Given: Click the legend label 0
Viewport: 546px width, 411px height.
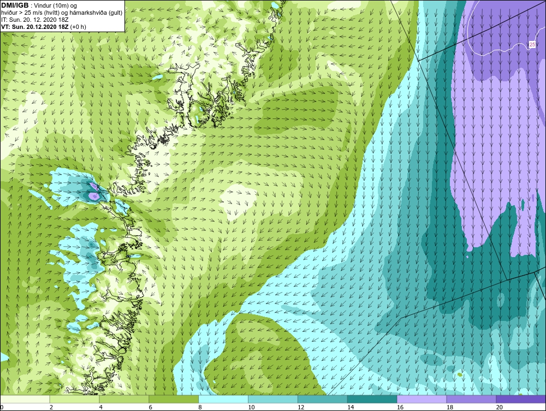Looking at the screenshot, I should coord(2,407).
